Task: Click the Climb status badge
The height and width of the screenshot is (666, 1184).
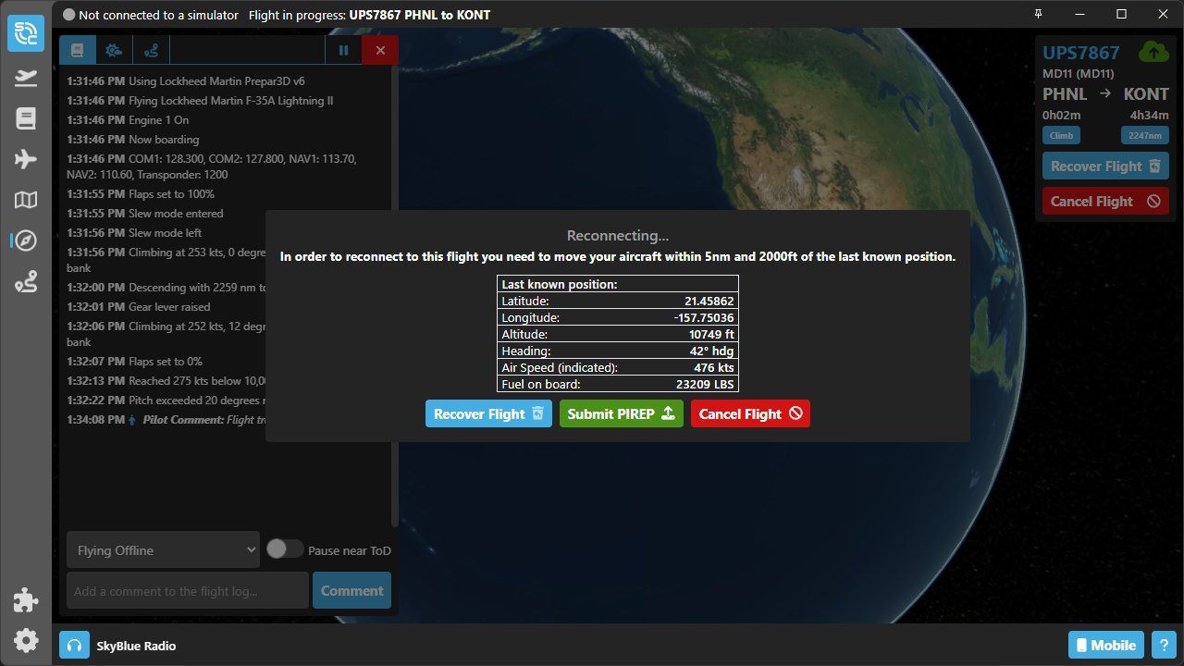Action: click(1061, 135)
